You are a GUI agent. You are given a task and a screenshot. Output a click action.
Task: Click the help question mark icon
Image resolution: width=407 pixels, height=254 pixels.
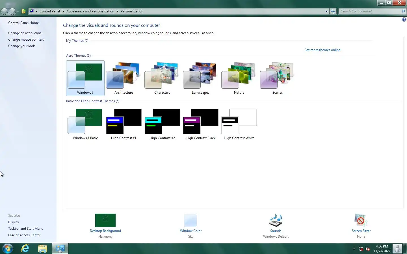[x=404, y=19]
